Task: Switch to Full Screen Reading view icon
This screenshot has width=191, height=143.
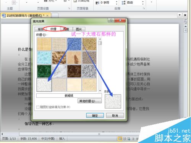Action: (125, 139)
